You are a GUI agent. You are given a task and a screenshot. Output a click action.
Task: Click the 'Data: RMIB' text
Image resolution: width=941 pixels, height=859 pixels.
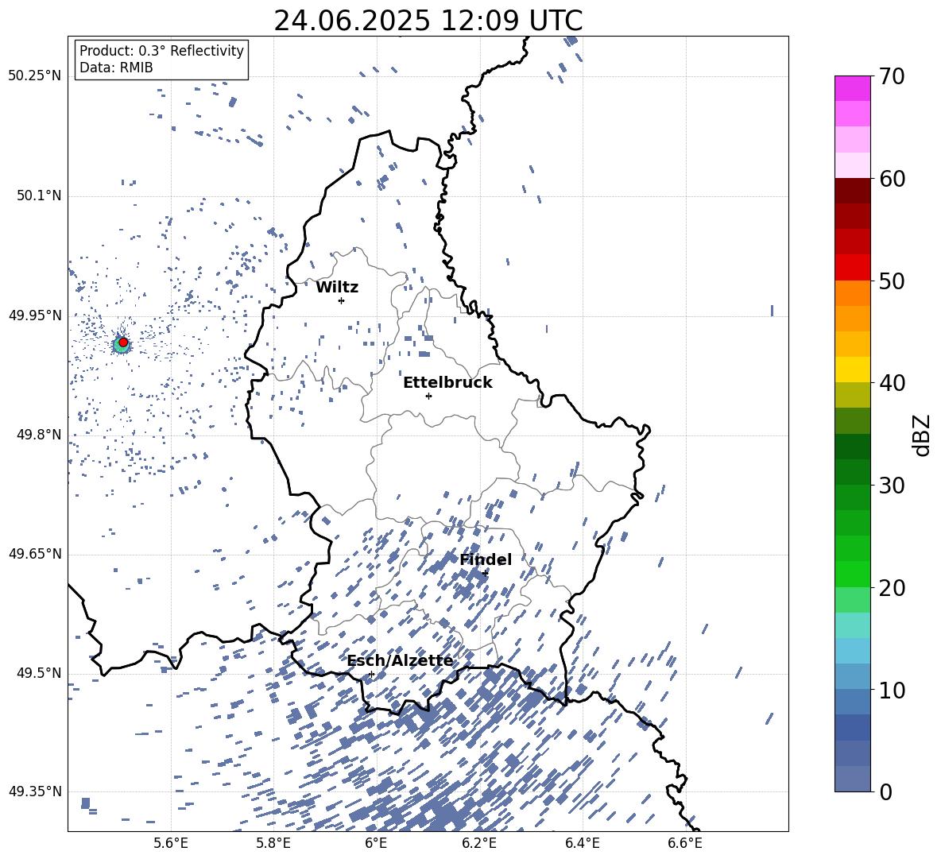tap(116, 68)
